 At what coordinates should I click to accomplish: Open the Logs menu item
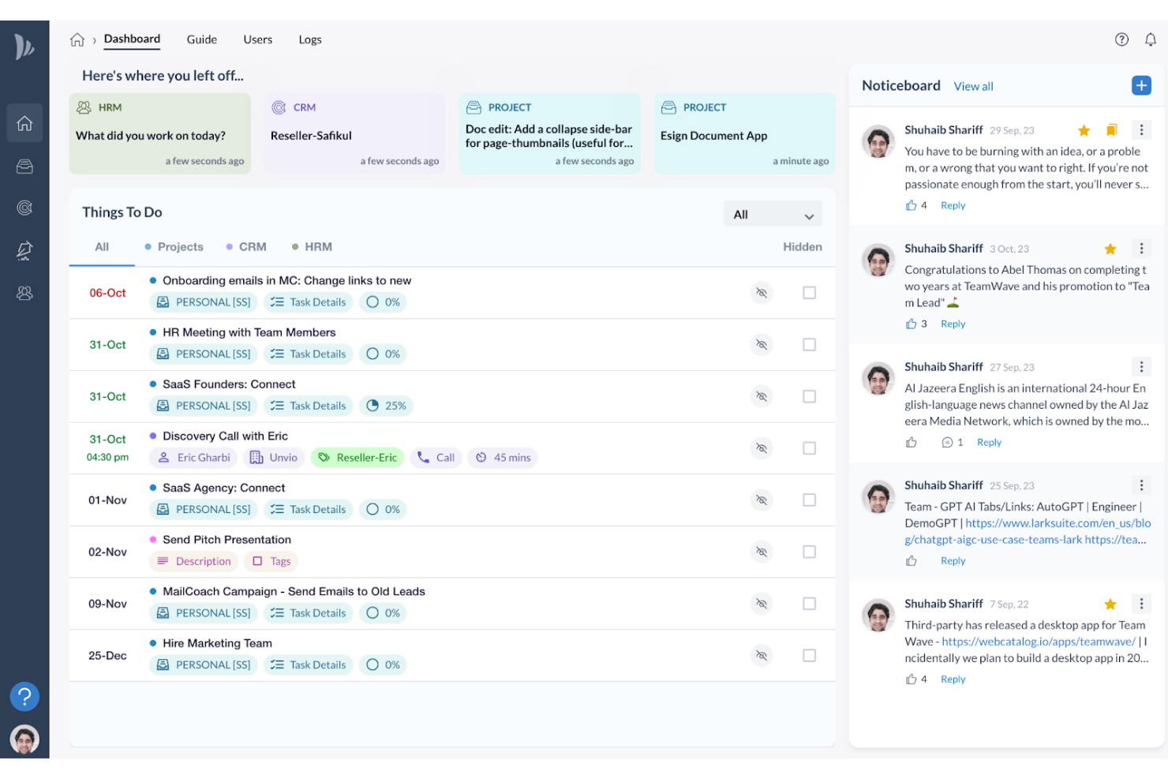[309, 39]
